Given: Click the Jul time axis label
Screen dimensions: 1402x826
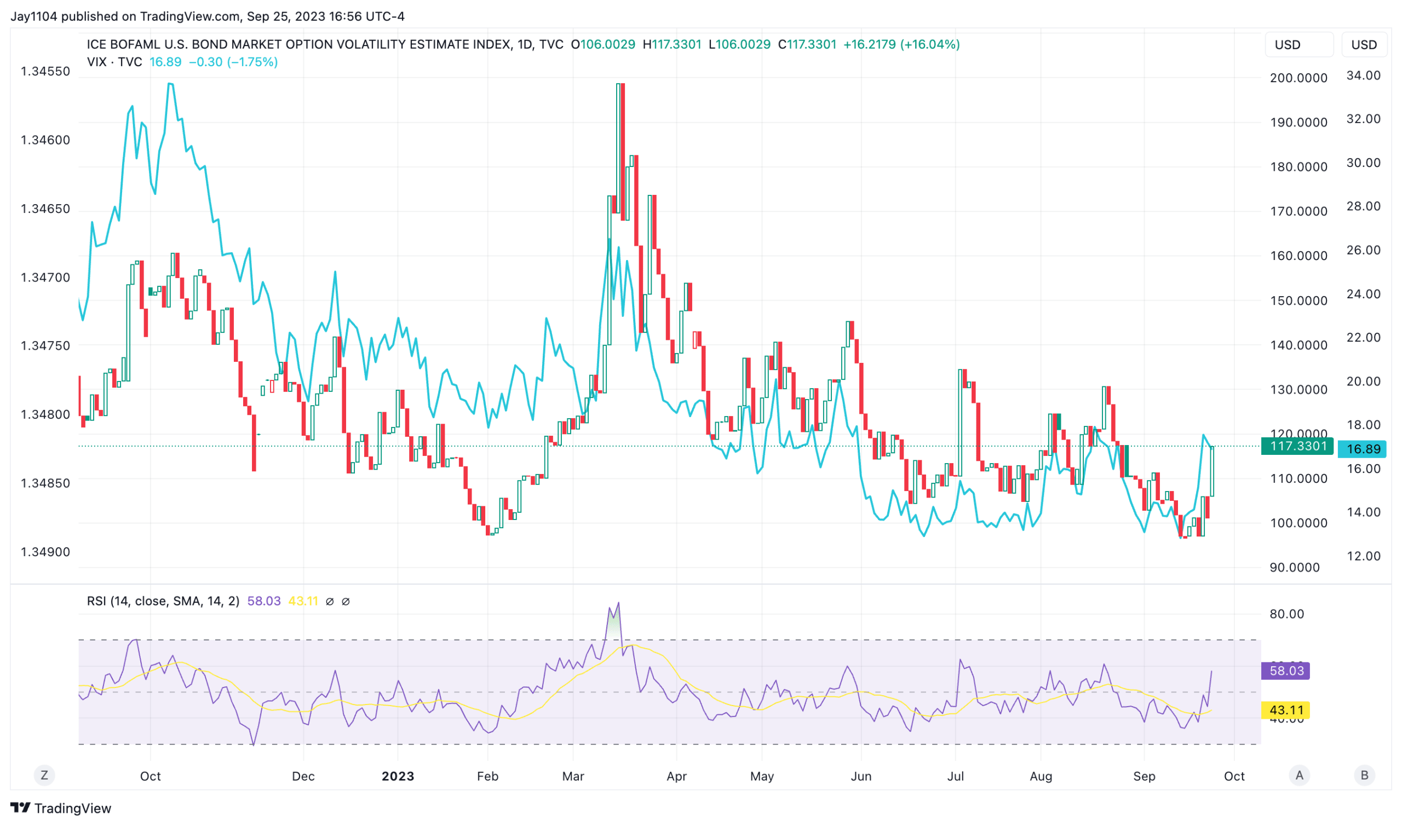Looking at the screenshot, I should point(956,776).
